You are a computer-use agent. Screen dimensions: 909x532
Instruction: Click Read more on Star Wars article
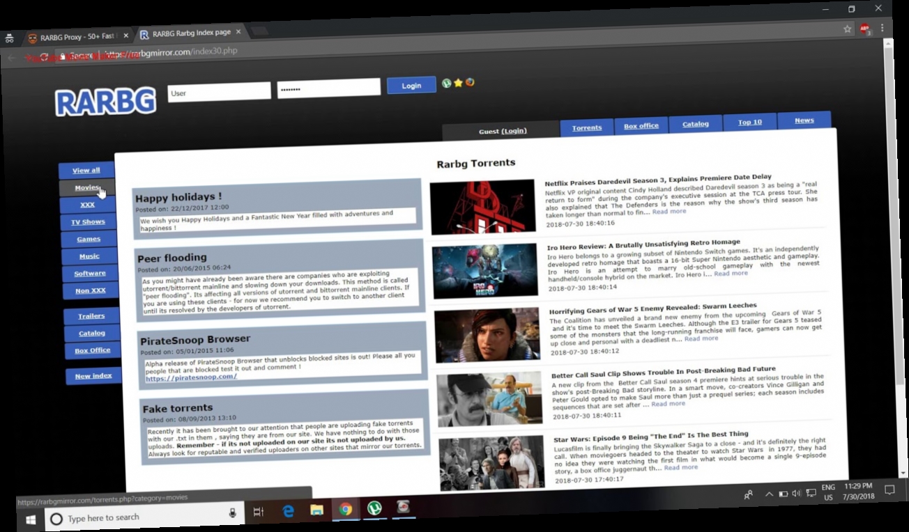tap(680, 467)
